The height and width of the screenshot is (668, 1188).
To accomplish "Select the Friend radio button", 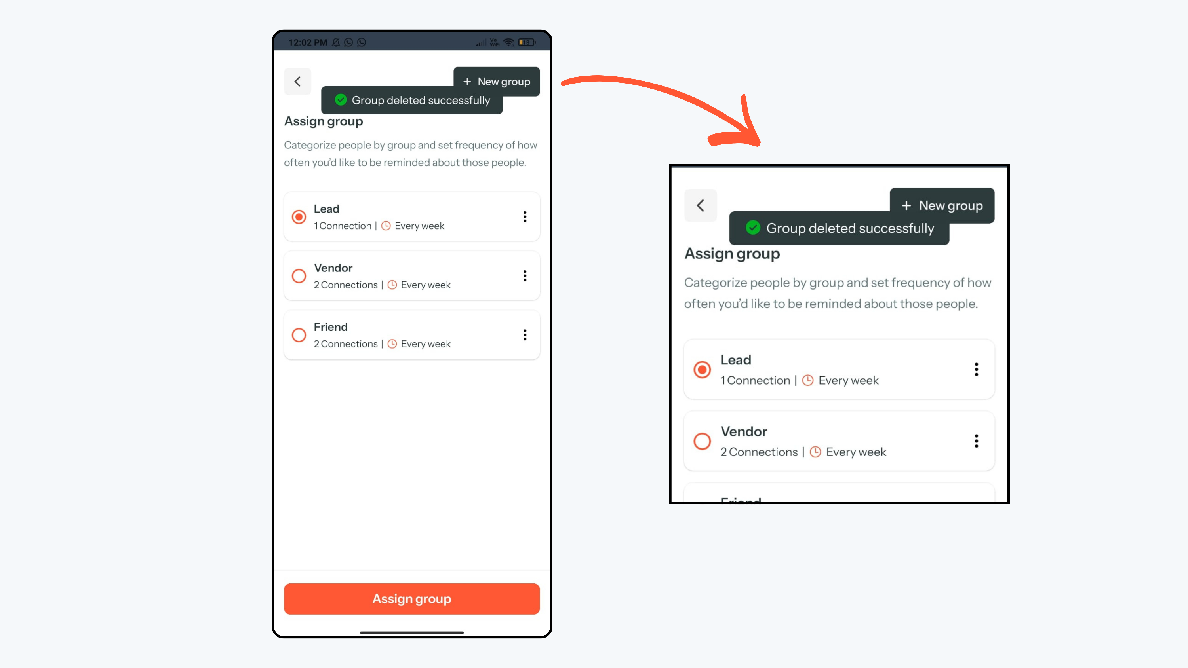I will click(299, 335).
